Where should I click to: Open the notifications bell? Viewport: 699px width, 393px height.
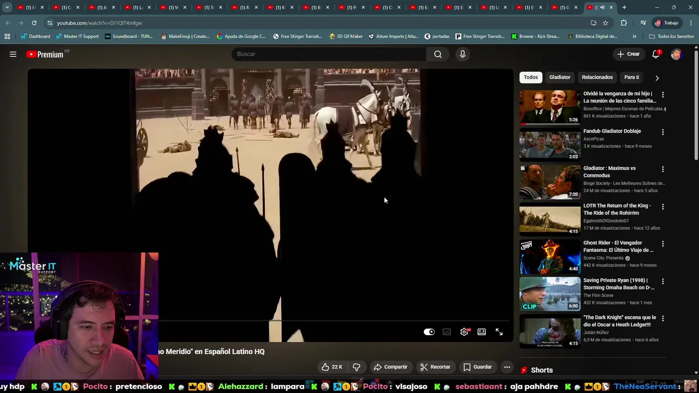tap(656, 54)
